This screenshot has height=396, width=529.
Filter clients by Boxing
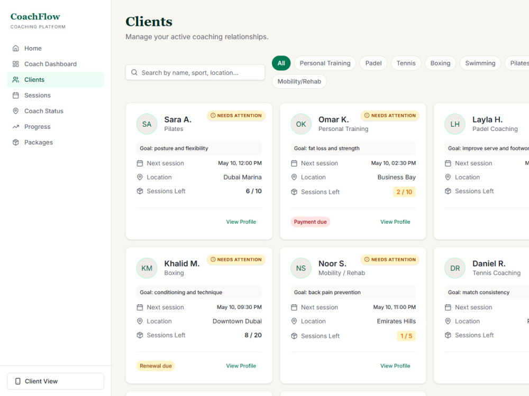pyautogui.click(x=440, y=63)
